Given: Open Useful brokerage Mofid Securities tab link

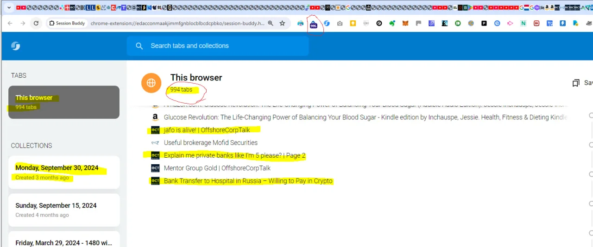Looking at the screenshot, I should click(x=210, y=142).
